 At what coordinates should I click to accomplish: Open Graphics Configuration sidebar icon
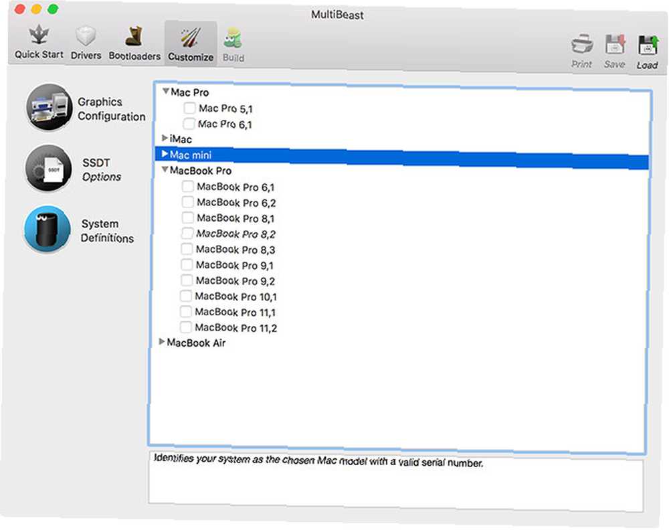(49, 106)
